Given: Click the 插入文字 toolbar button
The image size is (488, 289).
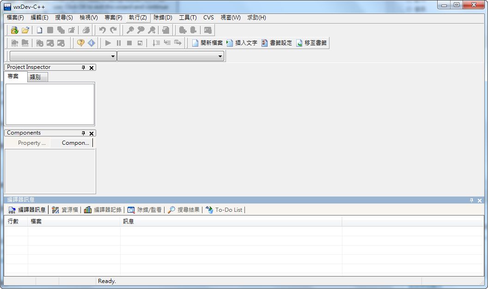Looking at the screenshot, I should [242, 43].
